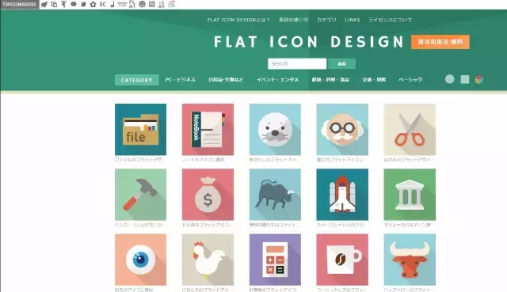The image size is (507, 292).
Task: Open the Greek temple icon thumbnail
Action: pos(410,195)
